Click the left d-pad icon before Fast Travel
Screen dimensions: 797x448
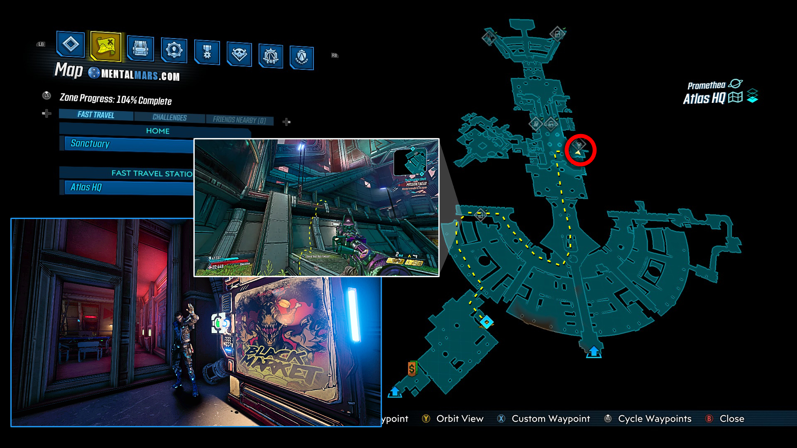[x=46, y=113]
